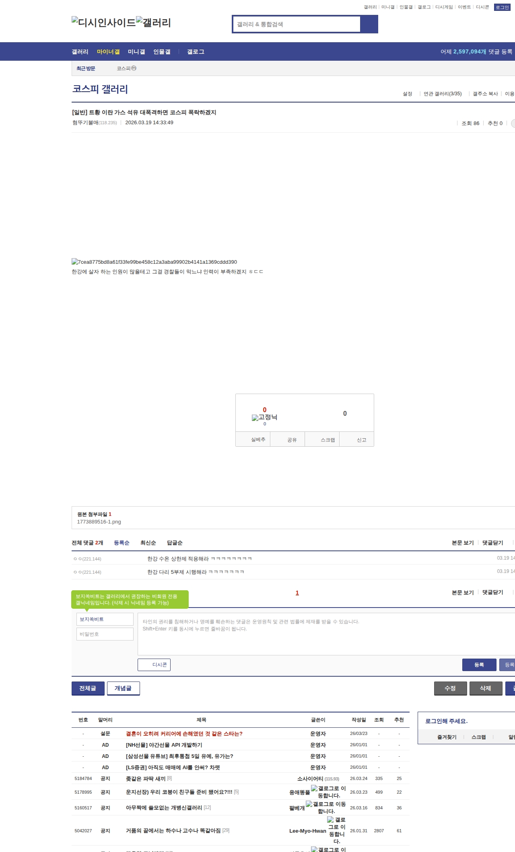Image resolution: width=515 pixels, height=852 pixels.
Task: Open notice 거품의 끝에서는 하수나 고수나
Action: pyautogui.click(x=173, y=831)
